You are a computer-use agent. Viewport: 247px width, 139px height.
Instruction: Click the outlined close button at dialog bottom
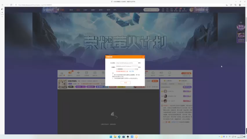pyautogui.click(x=125, y=82)
